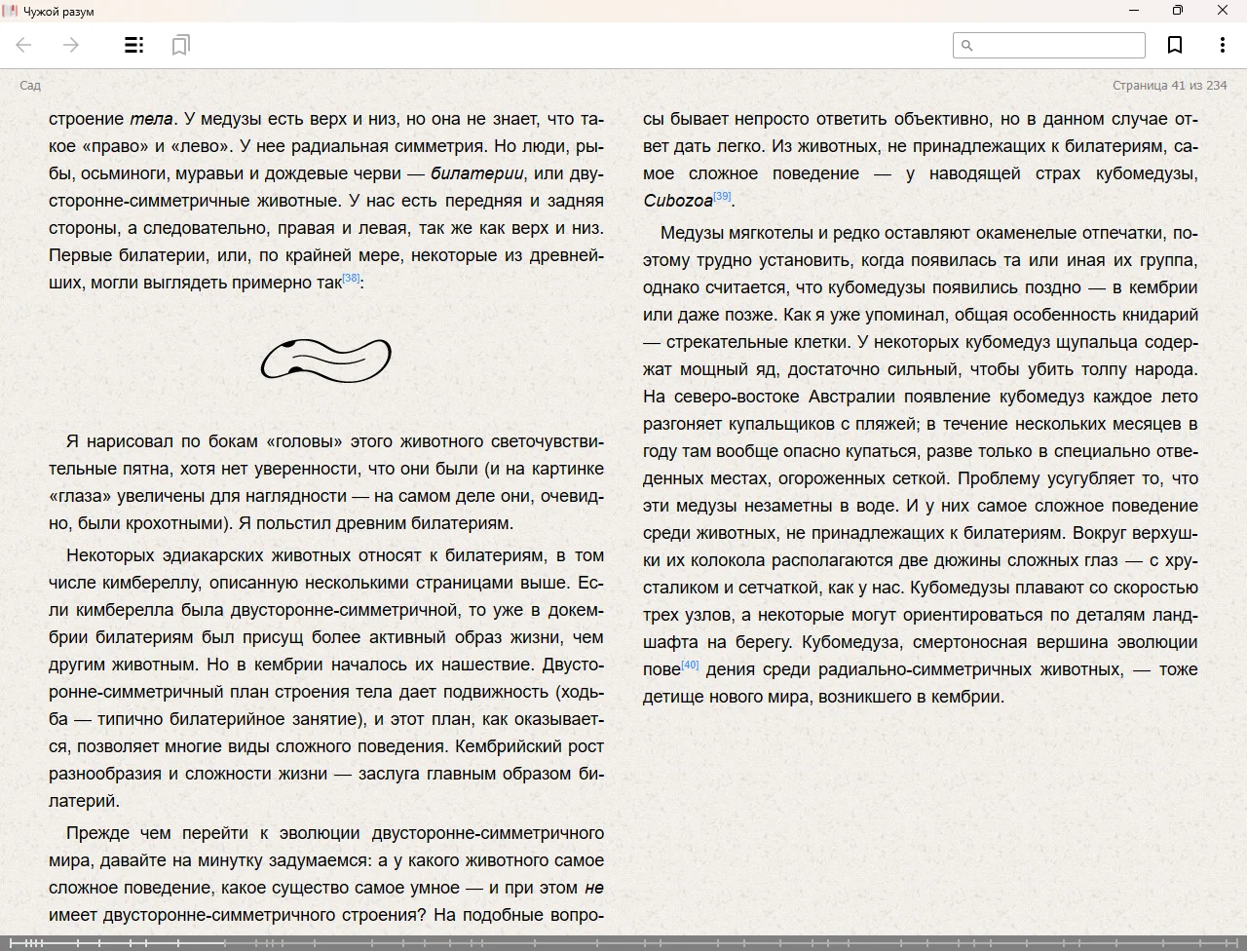
Task: Click the forward navigation arrow
Action: coord(71,45)
